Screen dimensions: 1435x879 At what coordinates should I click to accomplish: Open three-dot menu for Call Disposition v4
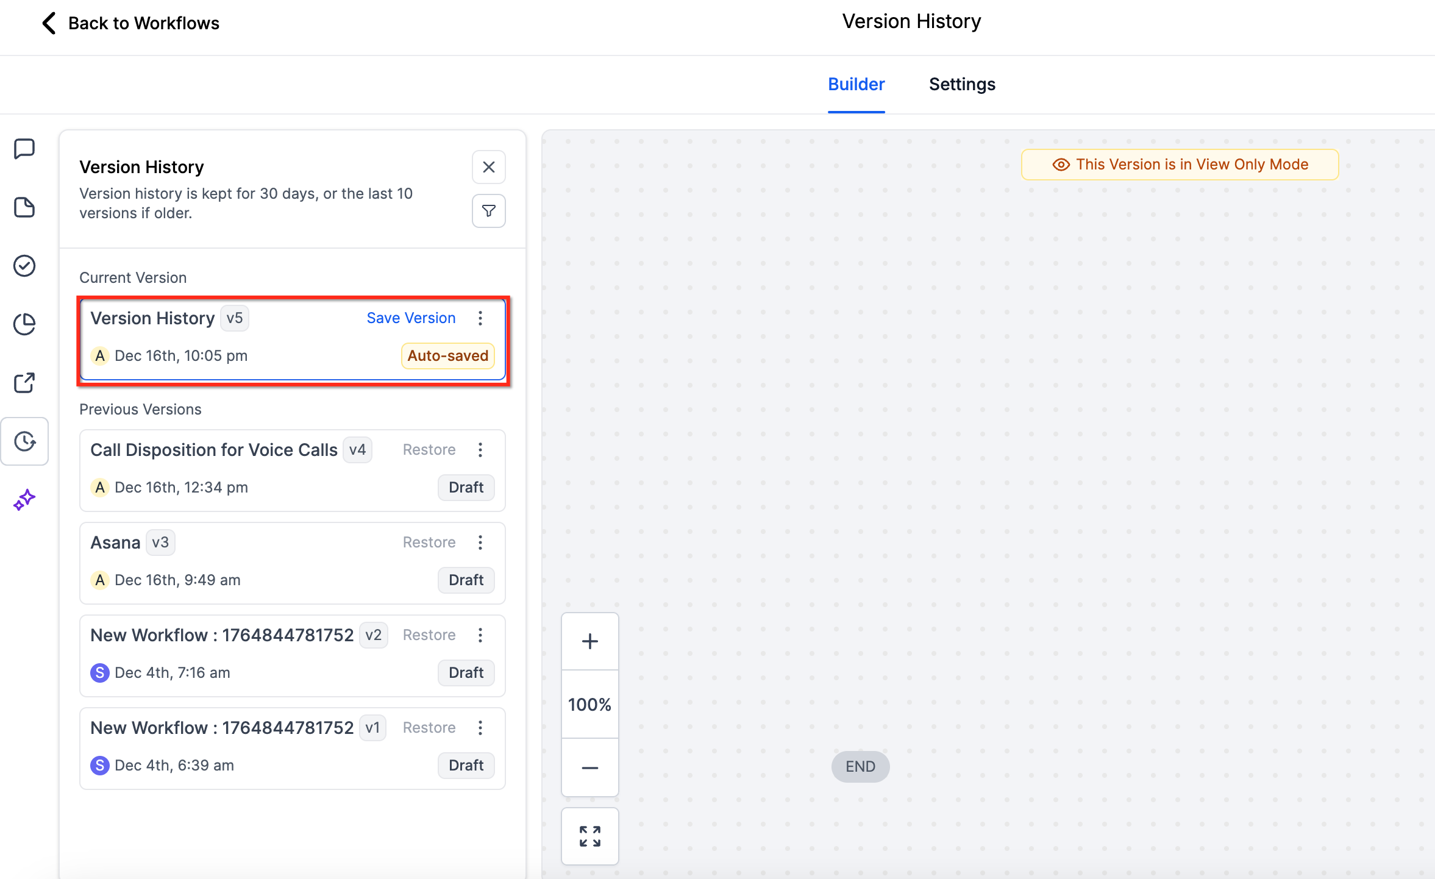click(480, 450)
